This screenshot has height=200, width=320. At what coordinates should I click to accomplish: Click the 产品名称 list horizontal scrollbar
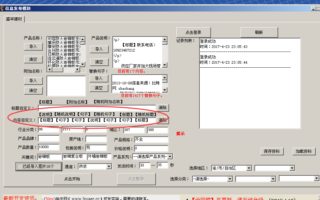pos(64,70)
